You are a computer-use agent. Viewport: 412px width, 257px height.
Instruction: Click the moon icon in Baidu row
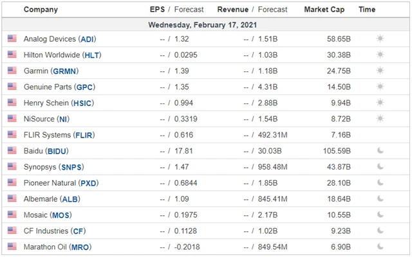coord(380,151)
